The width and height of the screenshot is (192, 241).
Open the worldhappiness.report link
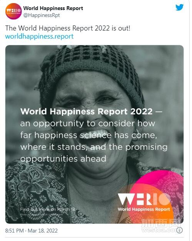(x=40, y=37)
